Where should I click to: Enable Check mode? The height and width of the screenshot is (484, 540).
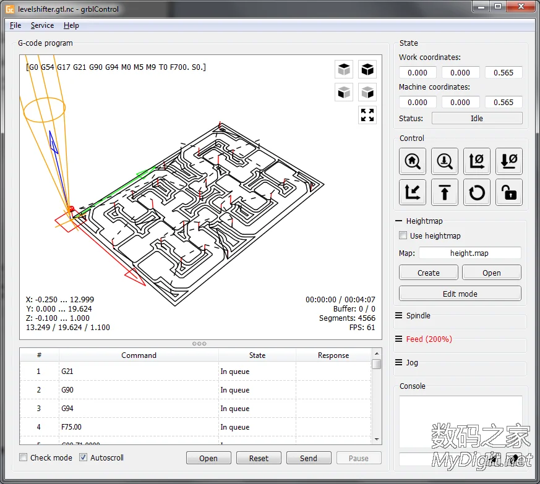[23, 457]
